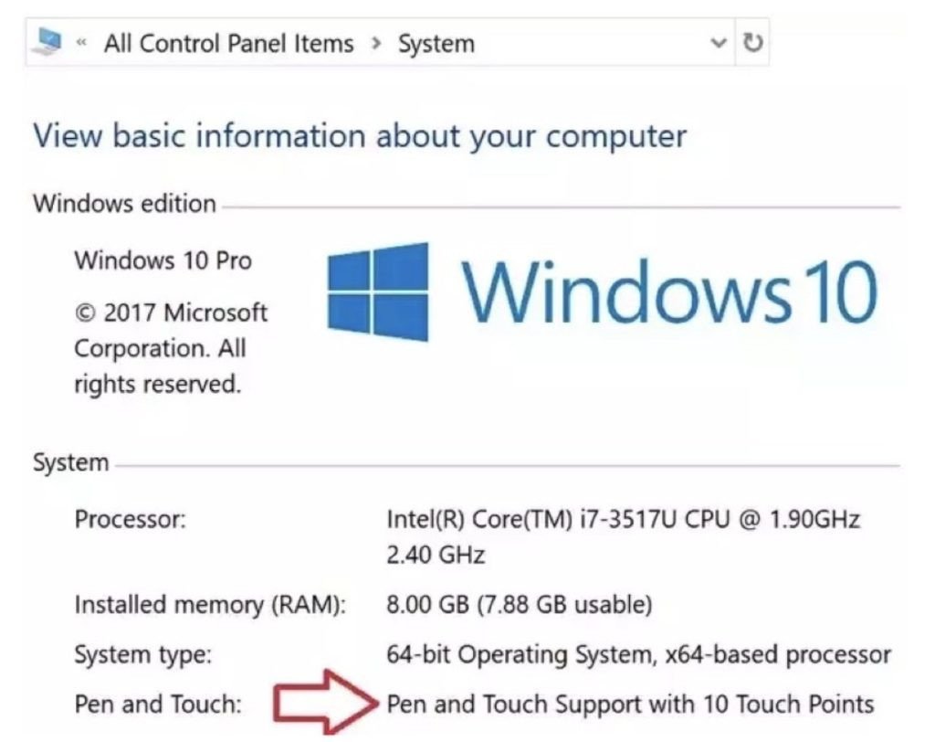Click inside the breadcrumb address bar
Screen dimensions: 935x742
566,42
